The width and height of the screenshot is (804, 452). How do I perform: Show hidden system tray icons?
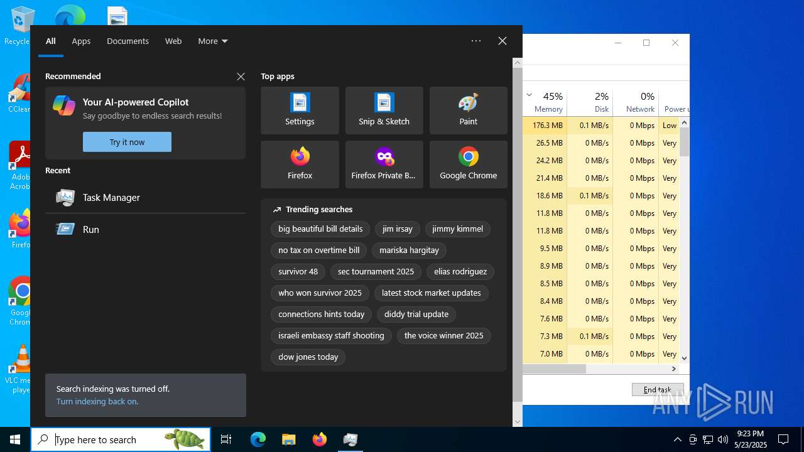[x=677, y=439]
